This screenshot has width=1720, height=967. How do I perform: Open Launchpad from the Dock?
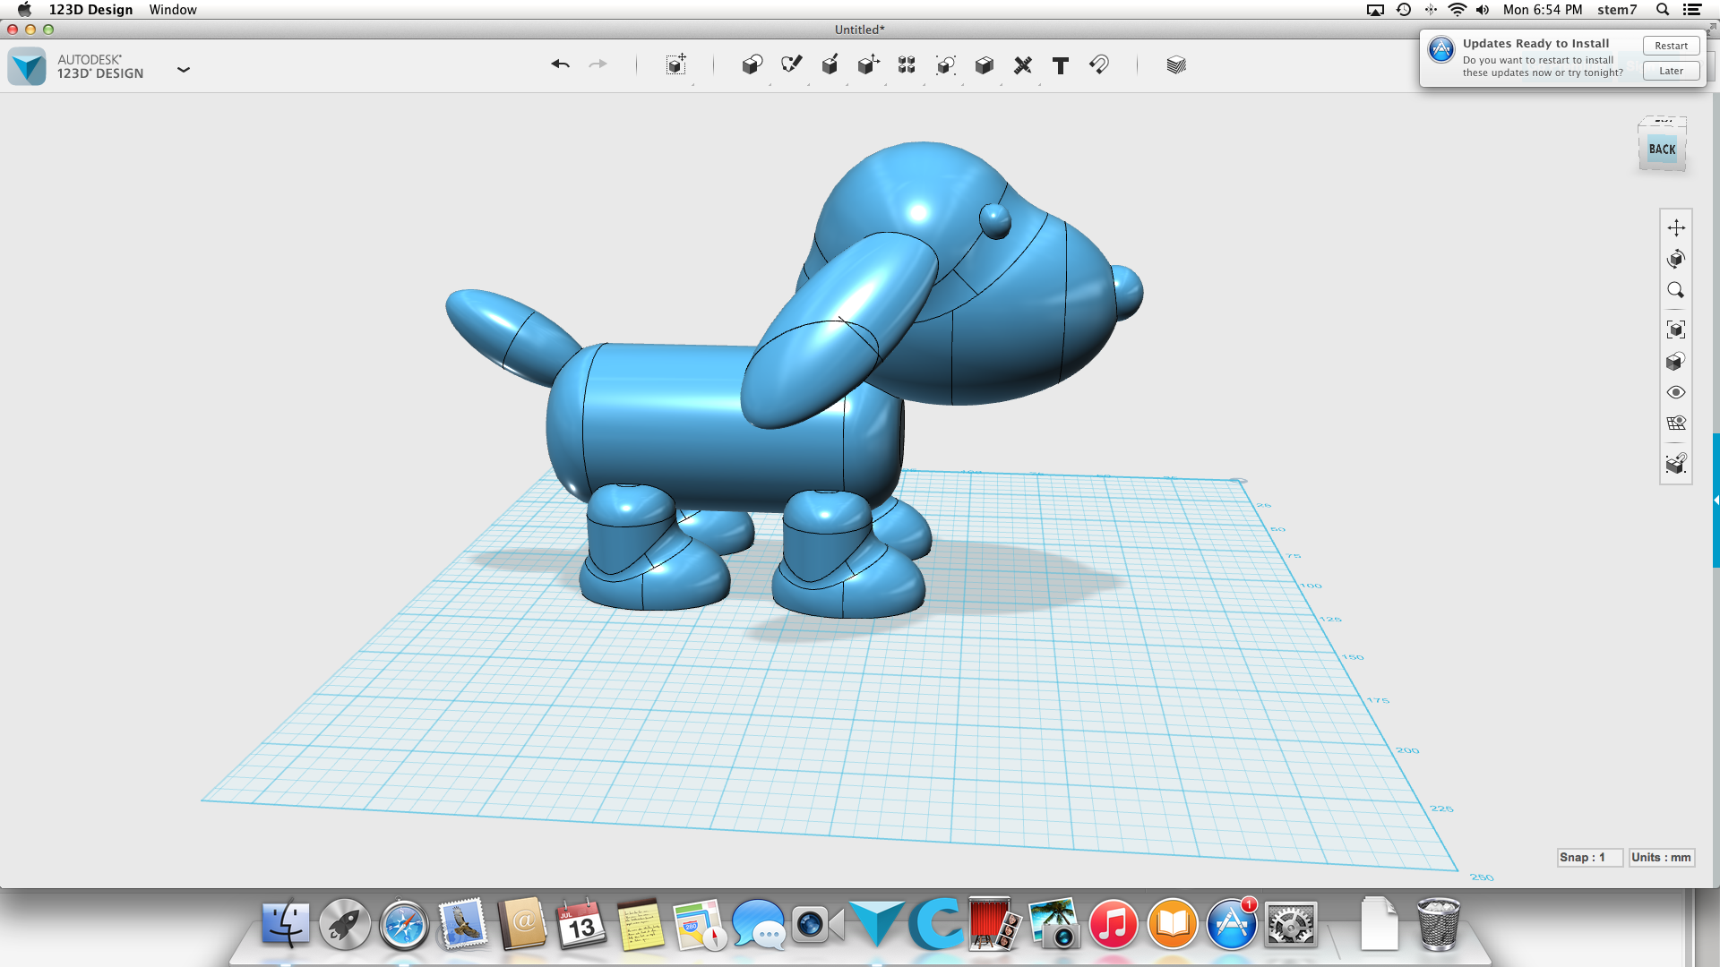coord(345,924)
